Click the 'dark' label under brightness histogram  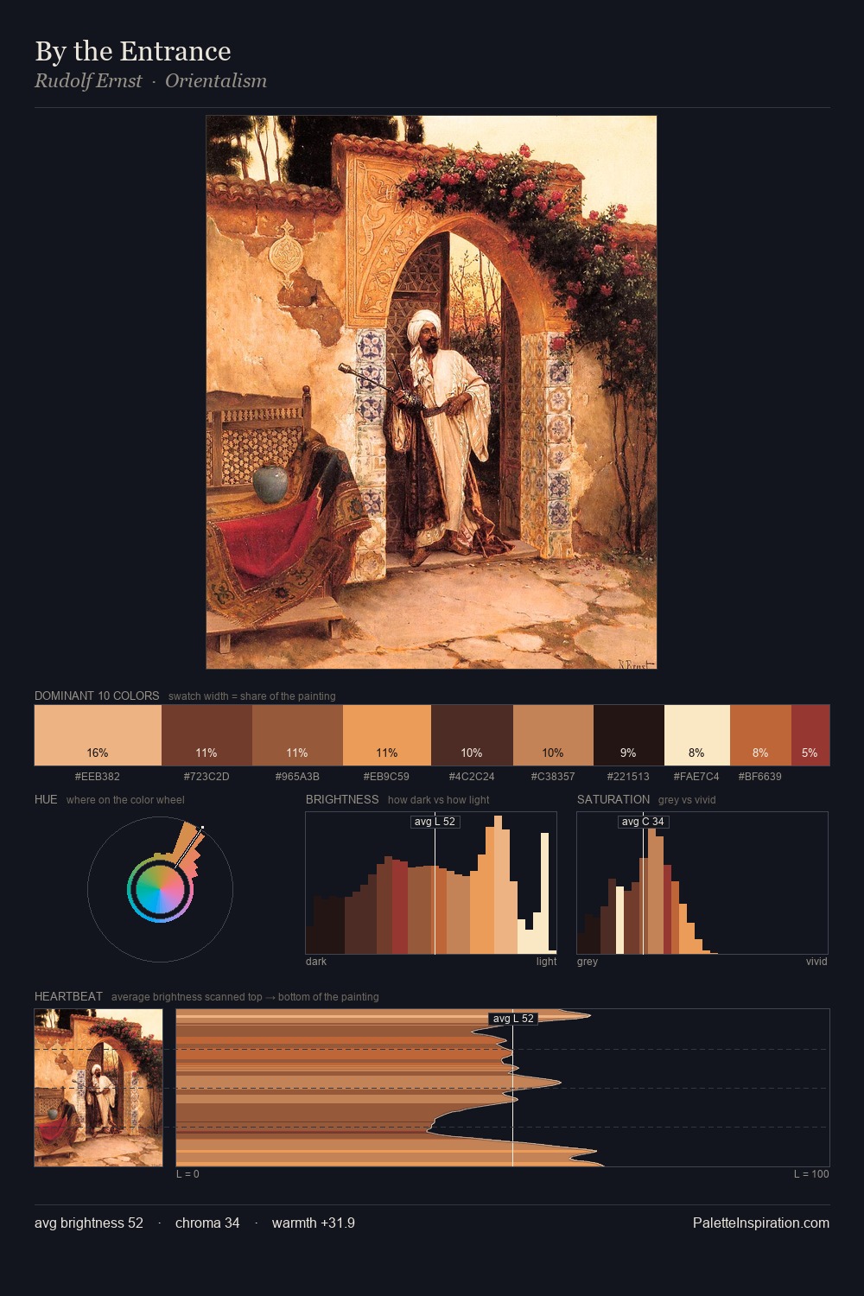(316, 962)
